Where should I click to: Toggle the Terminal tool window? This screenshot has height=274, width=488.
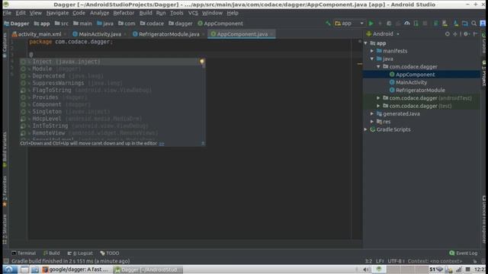24,253
